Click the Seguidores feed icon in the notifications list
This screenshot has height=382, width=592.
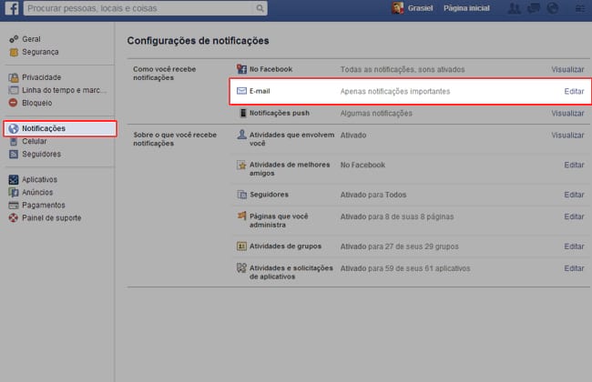pyautogui.click(x=241, y=195)
